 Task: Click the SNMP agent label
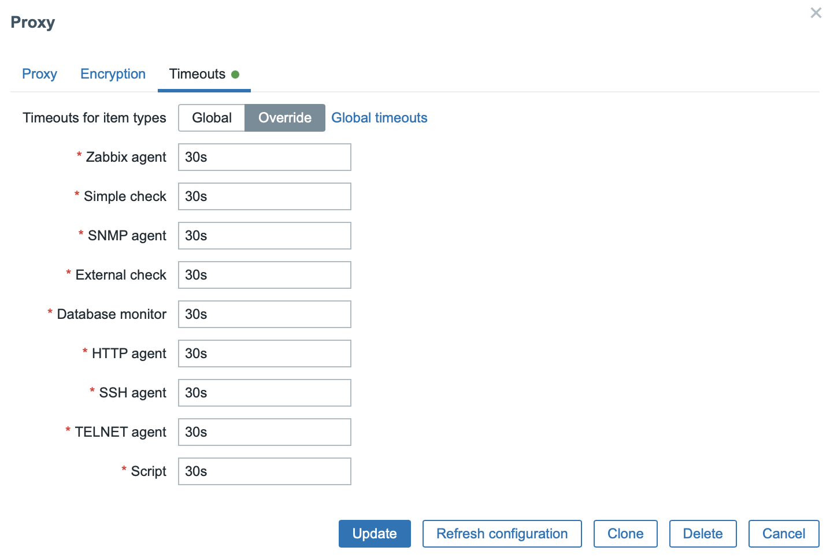(x=127, y=236)
